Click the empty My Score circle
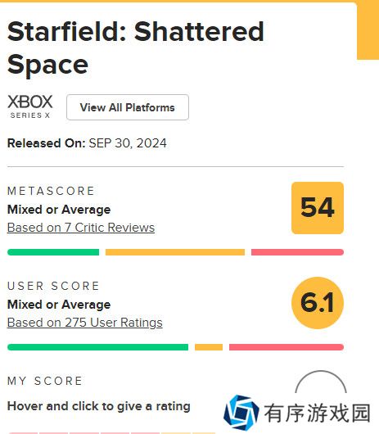This screenshot has height=434, width=379. tap(321, 382)
